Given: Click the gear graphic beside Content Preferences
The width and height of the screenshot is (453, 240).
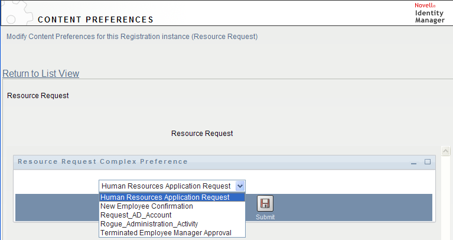Looking at the screenshot, I should (x=17, y=13).
